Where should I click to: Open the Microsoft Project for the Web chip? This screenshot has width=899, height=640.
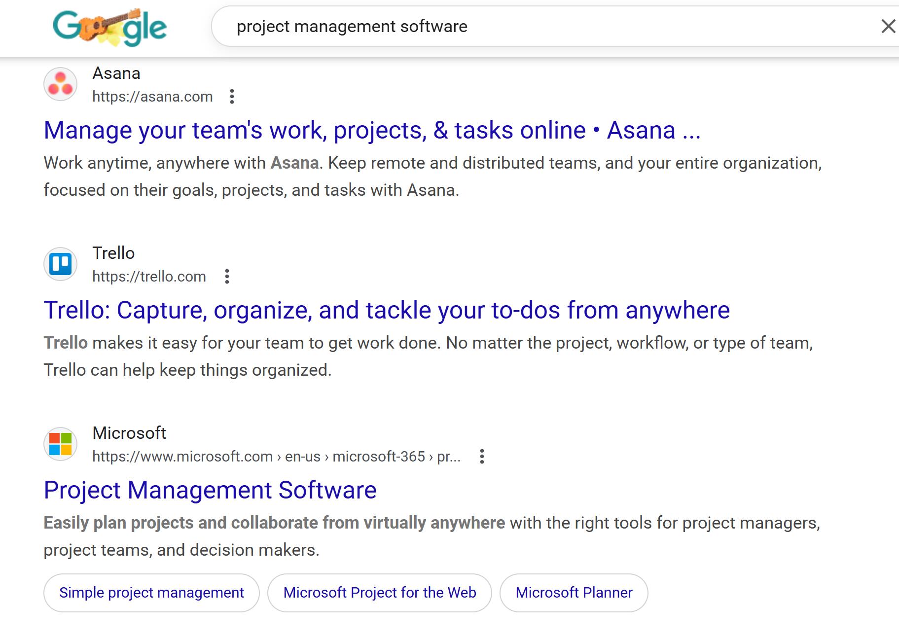tap(380, 593)
